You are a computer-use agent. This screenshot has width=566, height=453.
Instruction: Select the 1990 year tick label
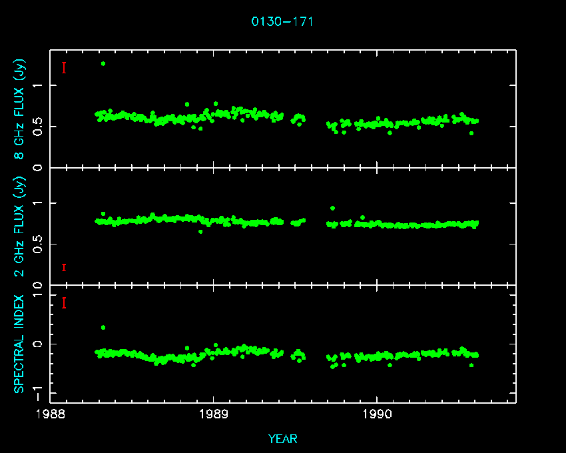pyautogui.click(x=377, y=414)
